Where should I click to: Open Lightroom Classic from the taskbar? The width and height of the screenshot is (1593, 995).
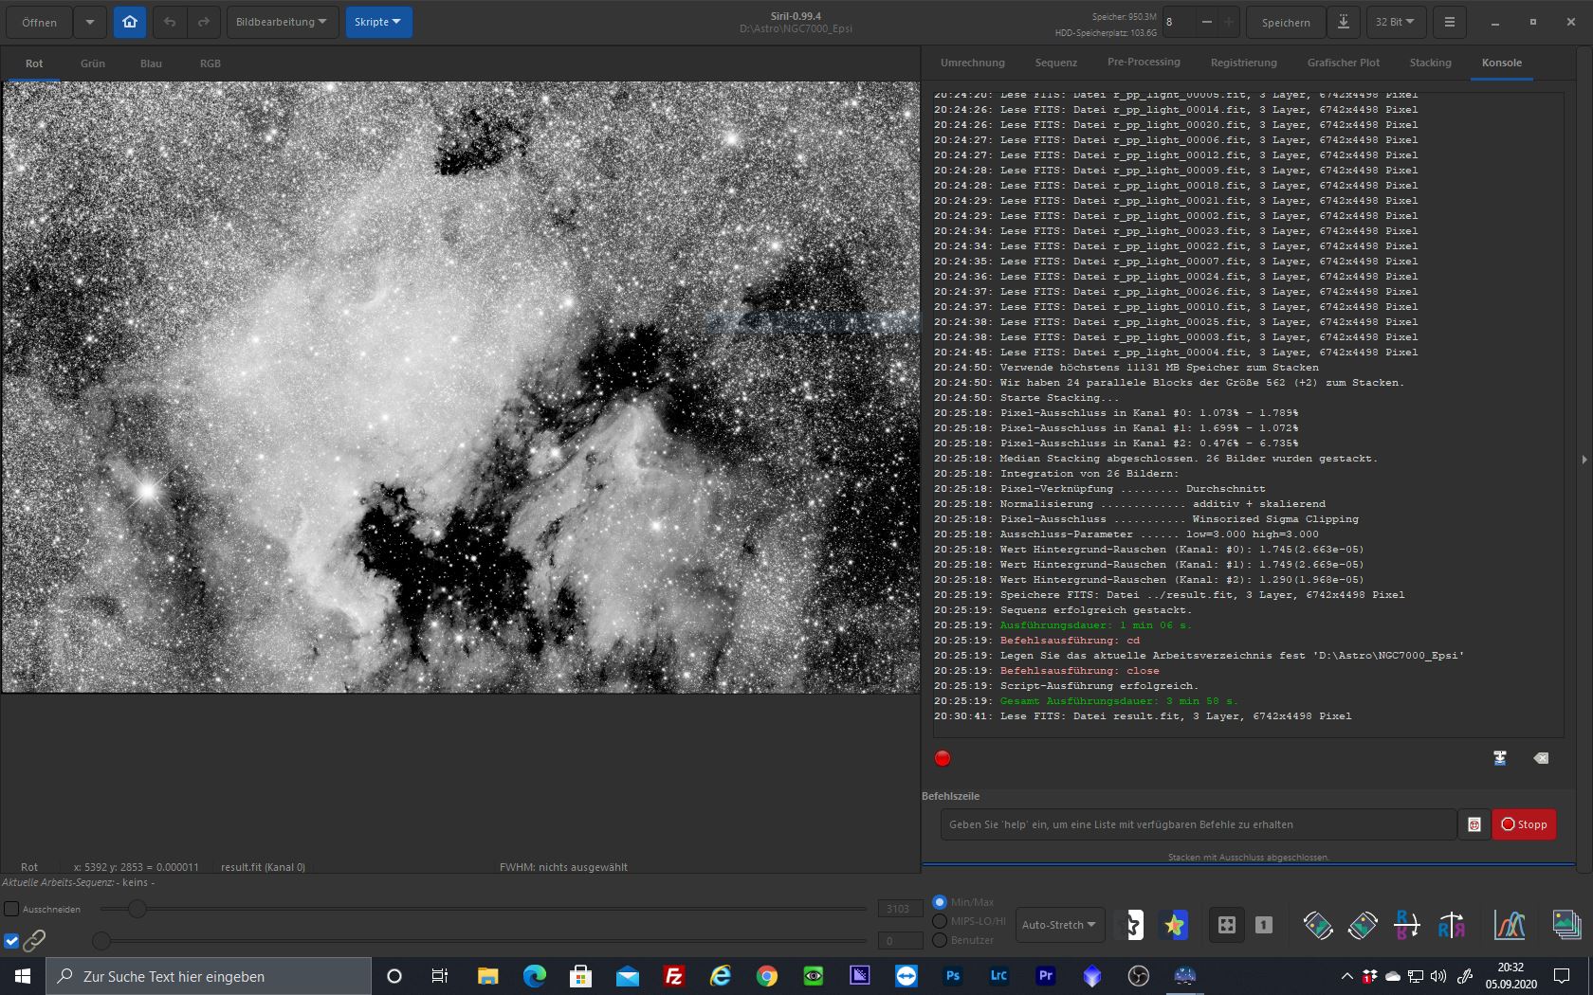click(x=998, y=976)
